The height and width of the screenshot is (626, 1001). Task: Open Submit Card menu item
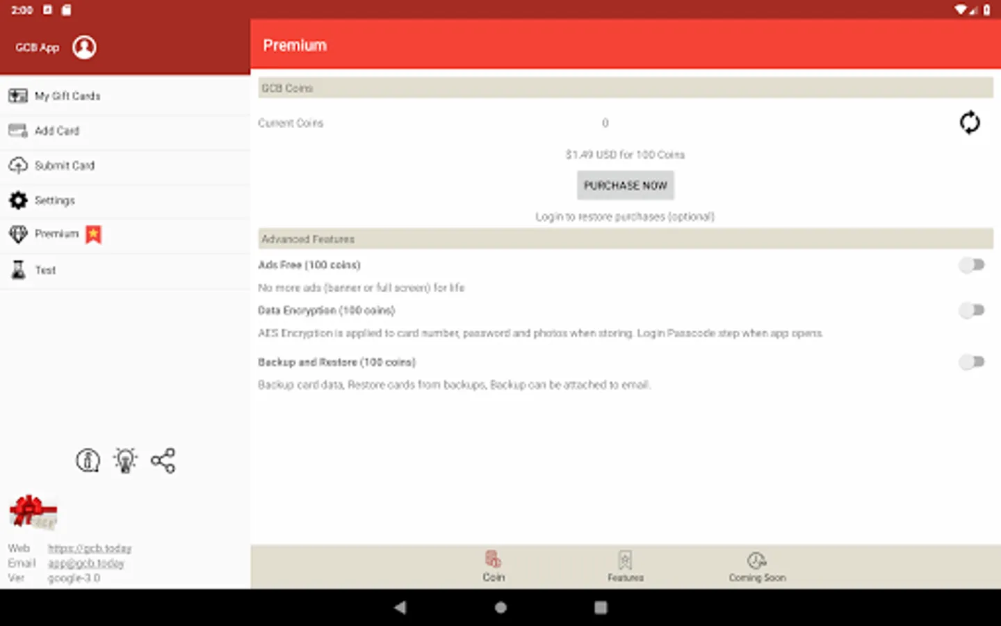click(125, 166)
